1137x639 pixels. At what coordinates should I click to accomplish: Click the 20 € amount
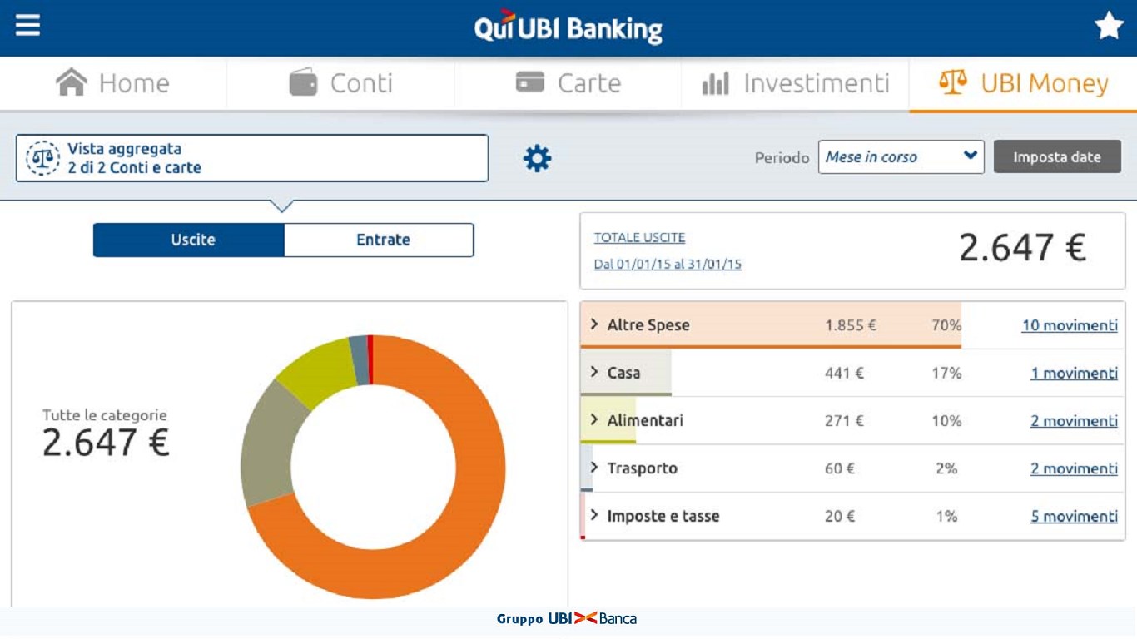[840, 516]
